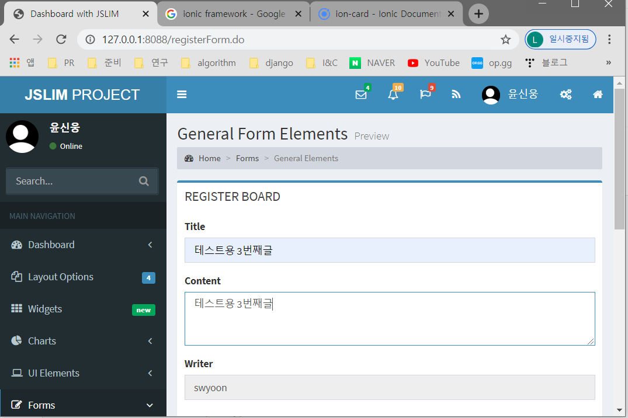Switch to the ion-card Ionic Documentation tab
This screenshot has width=628, height=418.
pyautogui.click(x=387, y=14)
